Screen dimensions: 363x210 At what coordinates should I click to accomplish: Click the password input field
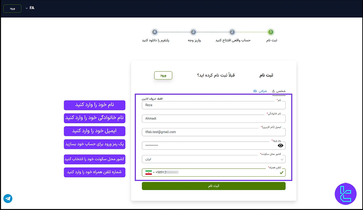tap(214, 145)
